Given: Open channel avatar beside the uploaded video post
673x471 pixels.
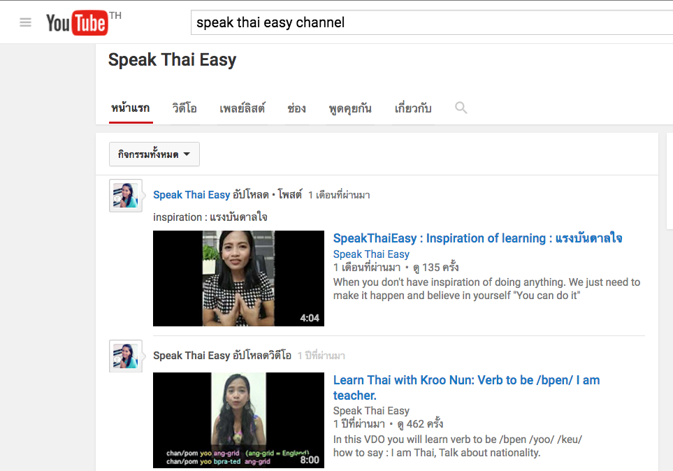Looking at the screenshot, I should 126,356.
